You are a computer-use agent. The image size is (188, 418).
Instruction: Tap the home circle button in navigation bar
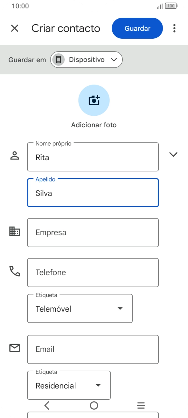94,406
